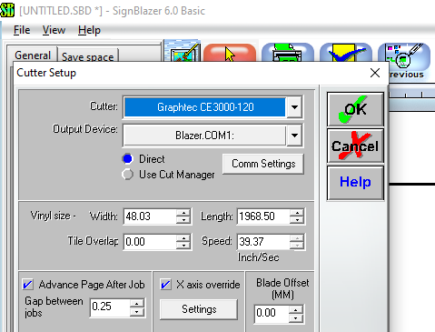Click the Blade Offset input field

[x=272, y=314]
